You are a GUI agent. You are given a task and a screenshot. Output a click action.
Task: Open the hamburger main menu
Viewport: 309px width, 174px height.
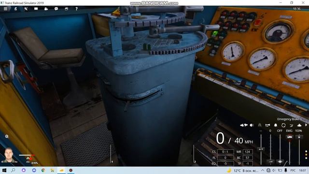(x=5, y=9)
